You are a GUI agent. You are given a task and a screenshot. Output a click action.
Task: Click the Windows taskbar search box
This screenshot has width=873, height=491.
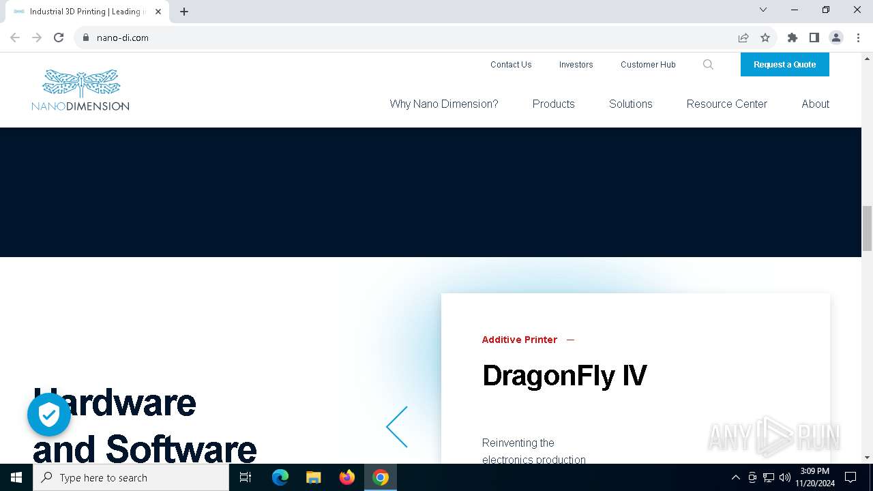pos(131,477)
